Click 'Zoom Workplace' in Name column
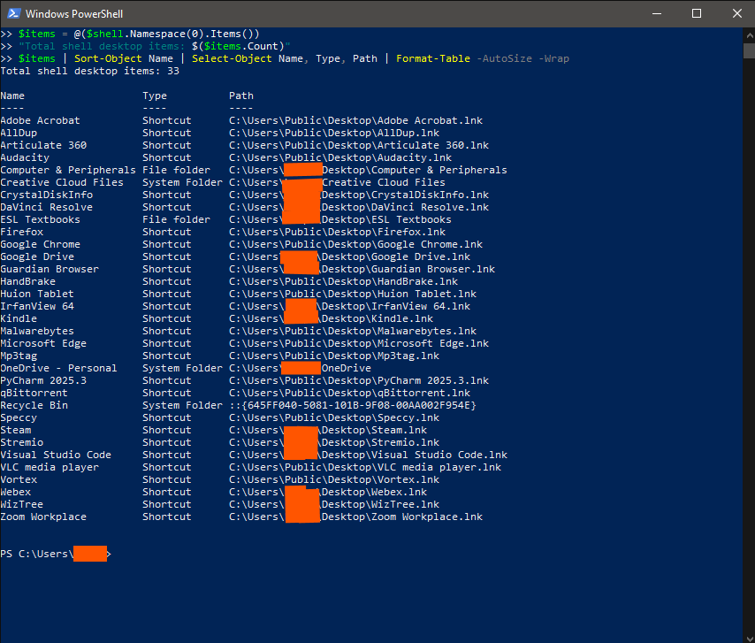The image size is (755, 643). [43, 517]
